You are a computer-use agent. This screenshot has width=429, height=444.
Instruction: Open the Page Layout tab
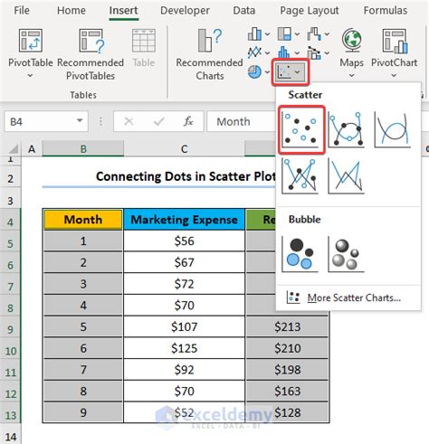click(310, 11)
